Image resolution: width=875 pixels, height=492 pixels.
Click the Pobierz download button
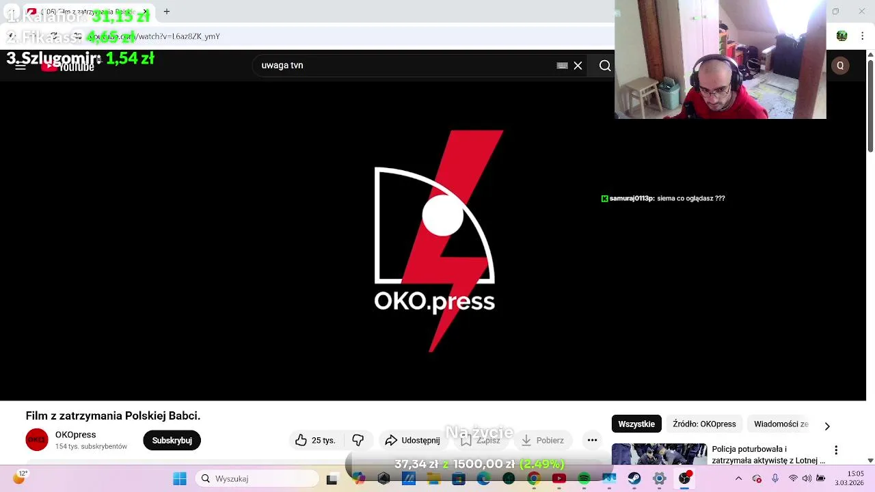(543, 440)
